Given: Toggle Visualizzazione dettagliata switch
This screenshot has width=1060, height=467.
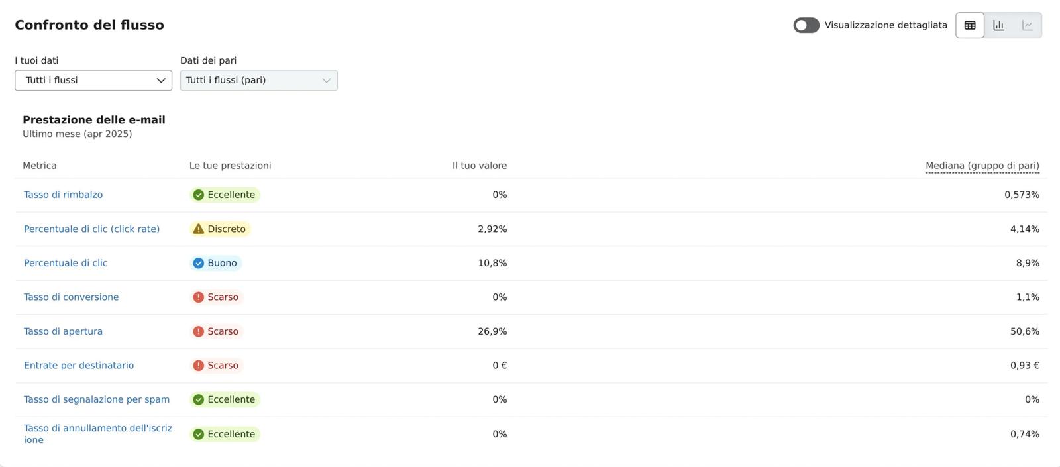Looking at the screenshot, I should [806, 25].
